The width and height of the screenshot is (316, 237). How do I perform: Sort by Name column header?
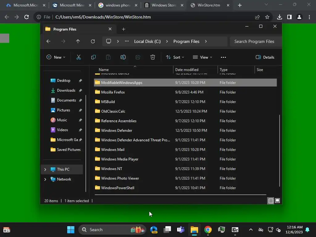click(x=133, y=70)
